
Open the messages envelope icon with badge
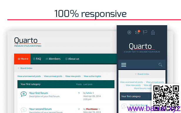(138, 32)
